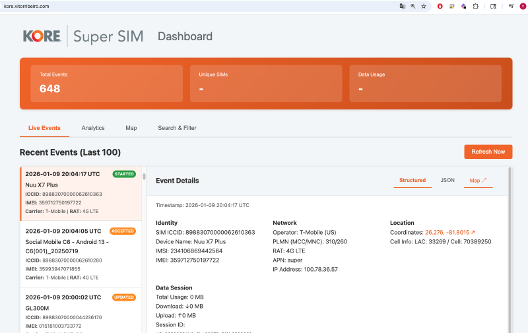528x333 pixels.
Task: Click Timestamp: 2026-01-09 20:04:17 UTC line
Action: point(203,205)
